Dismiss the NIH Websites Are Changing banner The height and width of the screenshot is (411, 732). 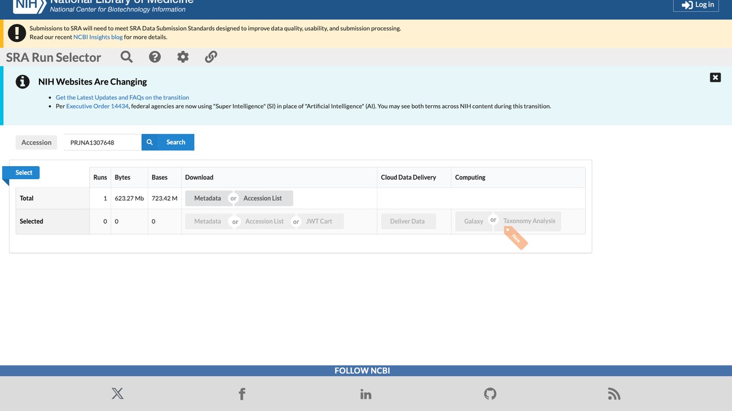coord(715,78)
